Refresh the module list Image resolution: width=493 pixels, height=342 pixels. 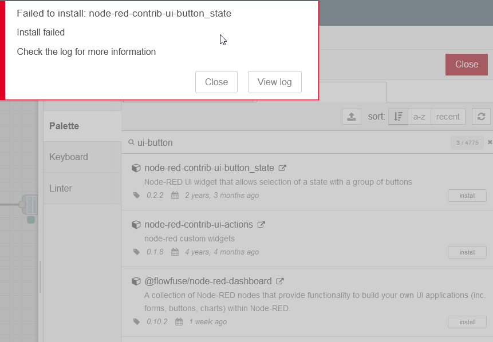[481, 117]
